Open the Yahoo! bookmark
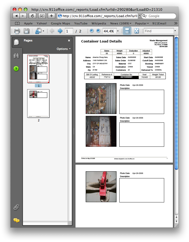Image resolution: width=189 pixels, height=242 pixels. [42, 23]
